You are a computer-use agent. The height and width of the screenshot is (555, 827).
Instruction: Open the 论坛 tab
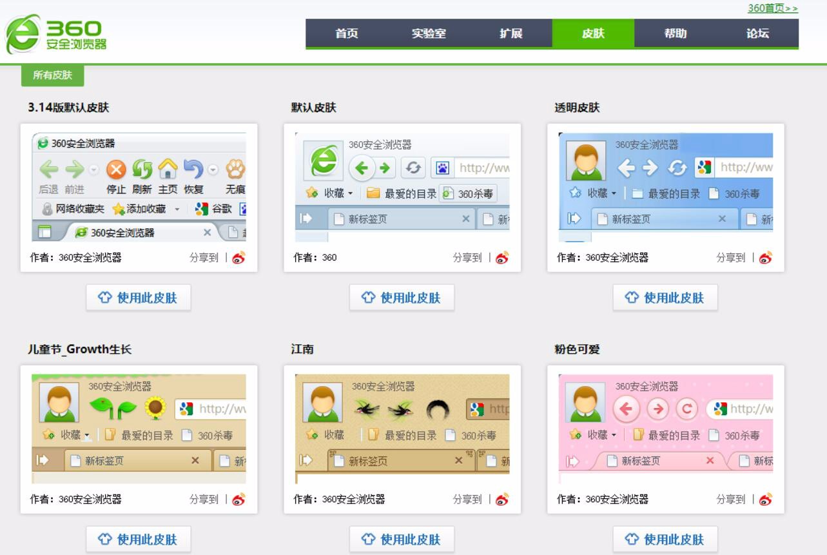[757, 34]
